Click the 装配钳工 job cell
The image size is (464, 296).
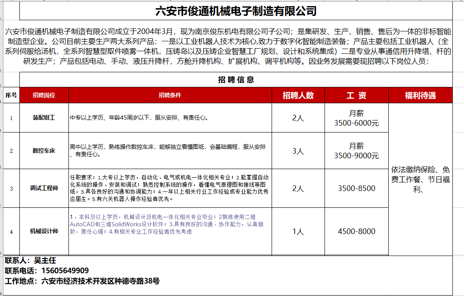point(44,118)
